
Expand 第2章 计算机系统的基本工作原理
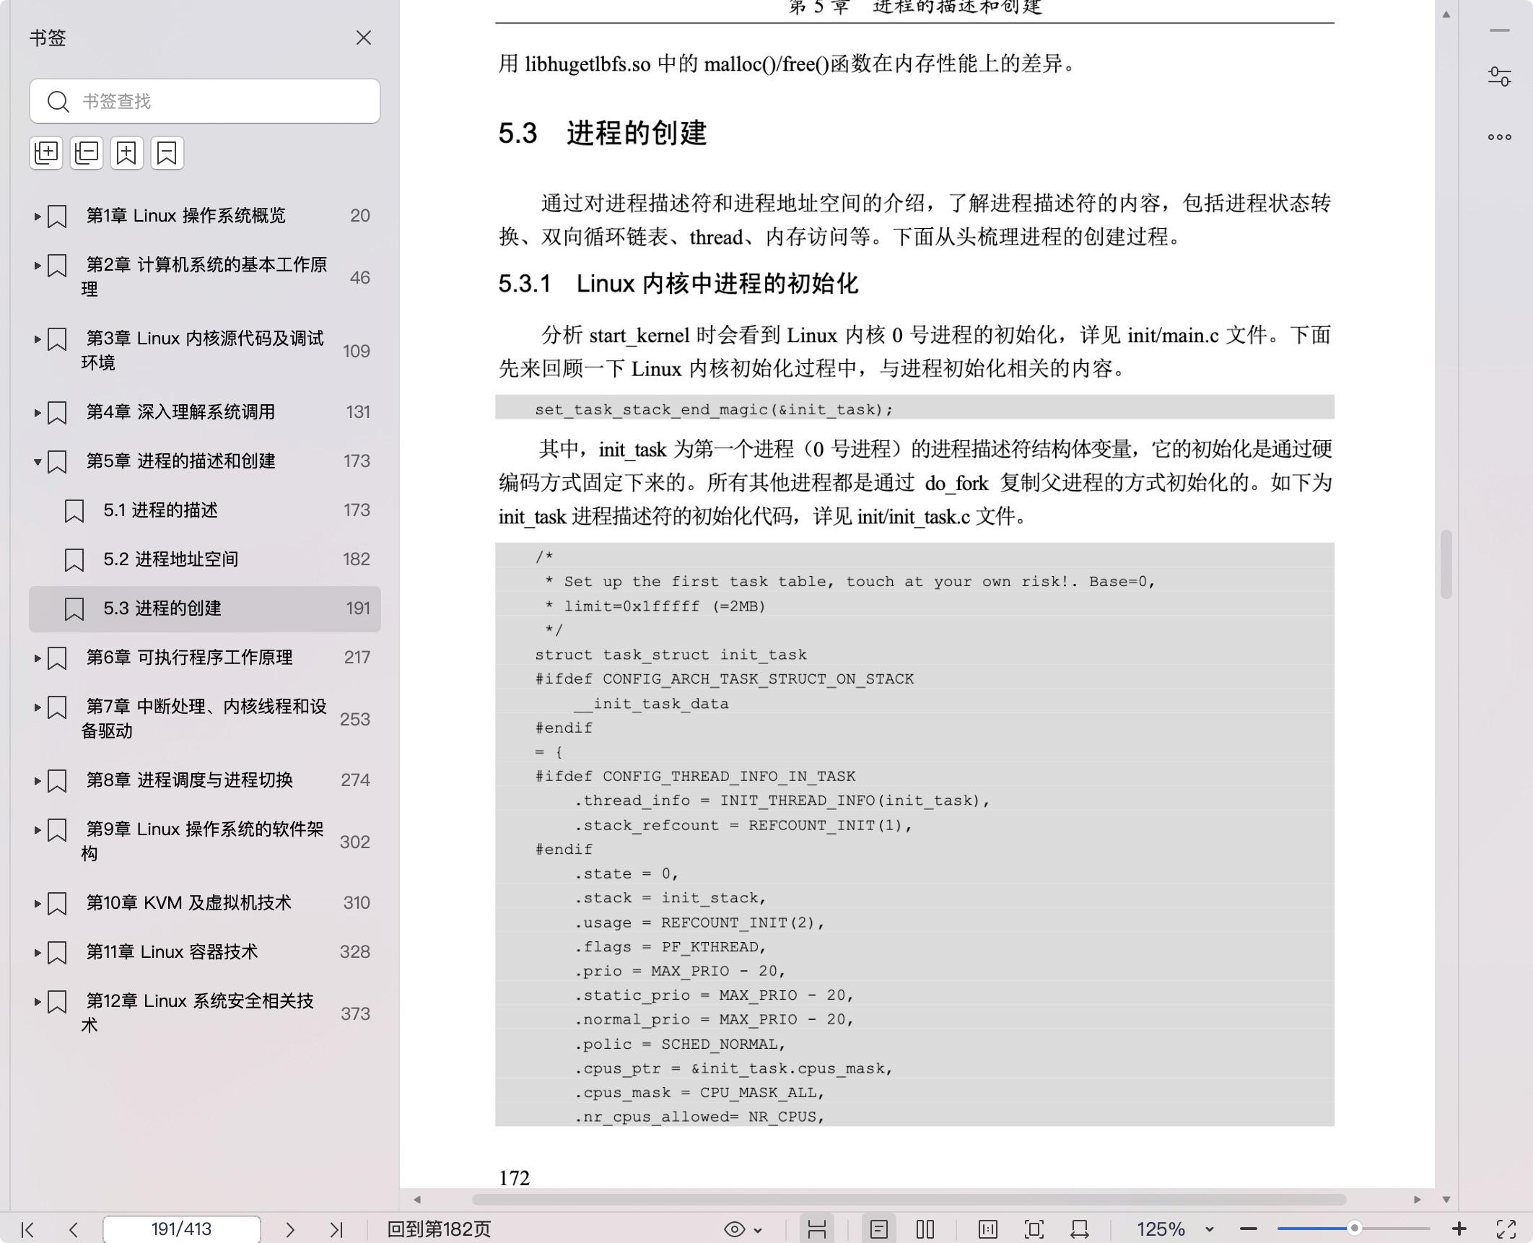pyautogui.click(x=38, y=266)
